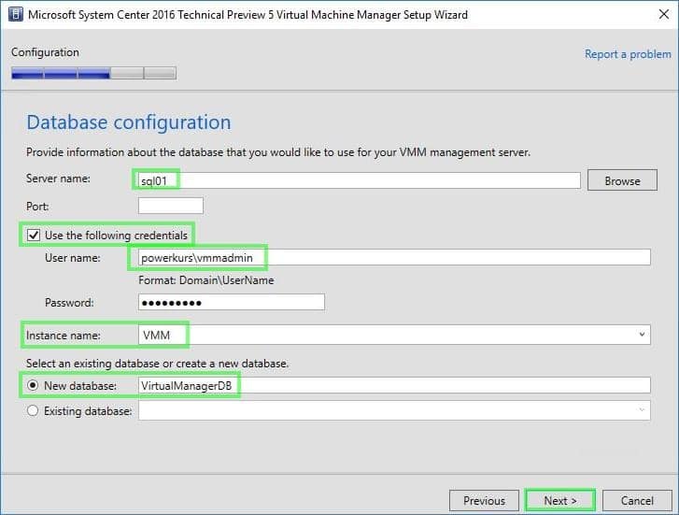679x515 pixels.
Task: Click the Database configuration heading
Action: coord(129,122)
